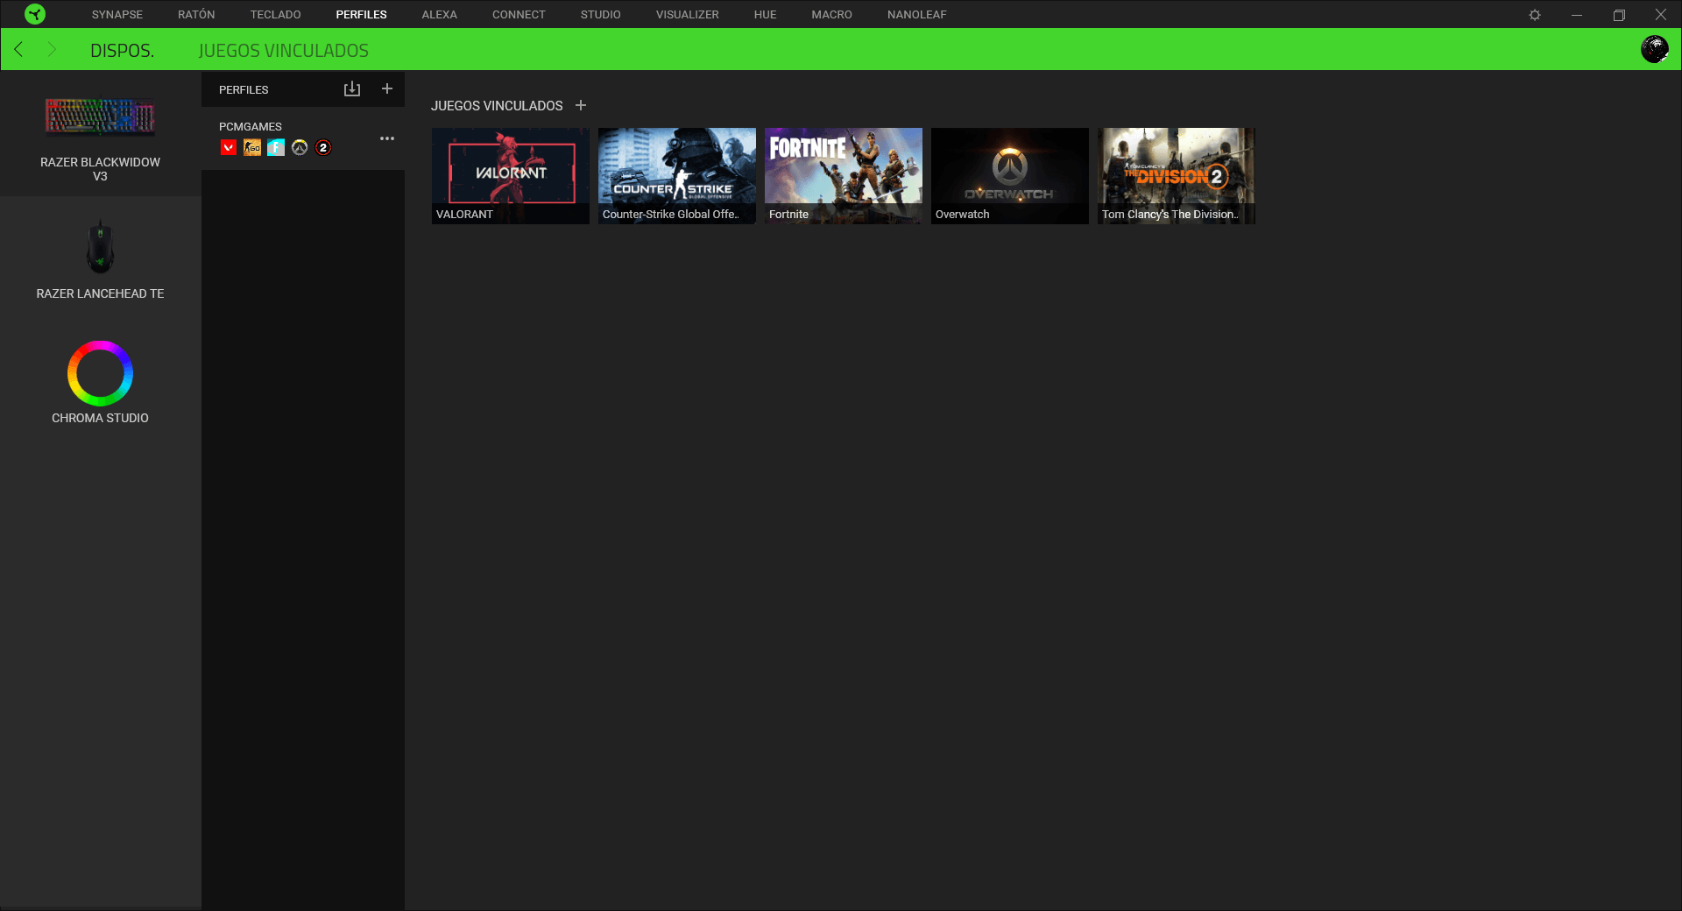This screenshot has width=1682, height=911.
Task: Add a new profile with plus icon
Action: pyautogui.click(x=387, y=88)
